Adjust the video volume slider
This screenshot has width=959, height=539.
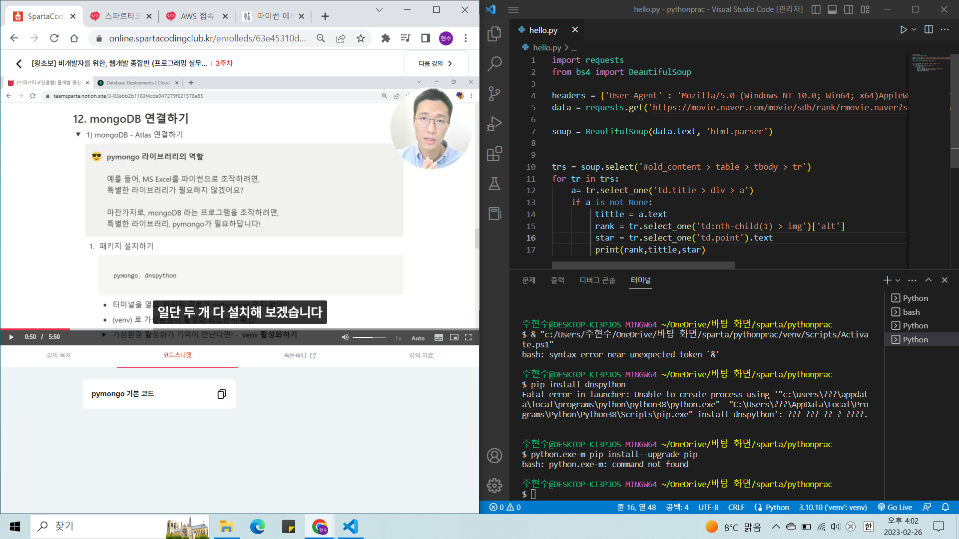click(x=369, y=337)
